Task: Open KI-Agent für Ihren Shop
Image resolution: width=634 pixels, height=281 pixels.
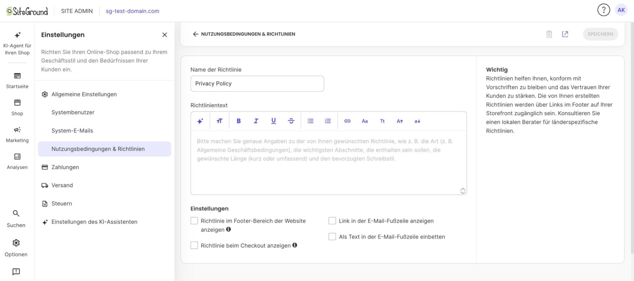Action: (17, 43)
